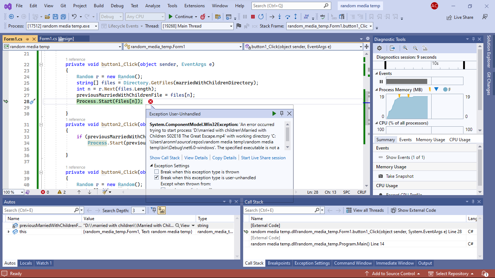Uncheck Break when exception is user-unhandled
This screenshot has width=495, height=278.
click(157, 178)
